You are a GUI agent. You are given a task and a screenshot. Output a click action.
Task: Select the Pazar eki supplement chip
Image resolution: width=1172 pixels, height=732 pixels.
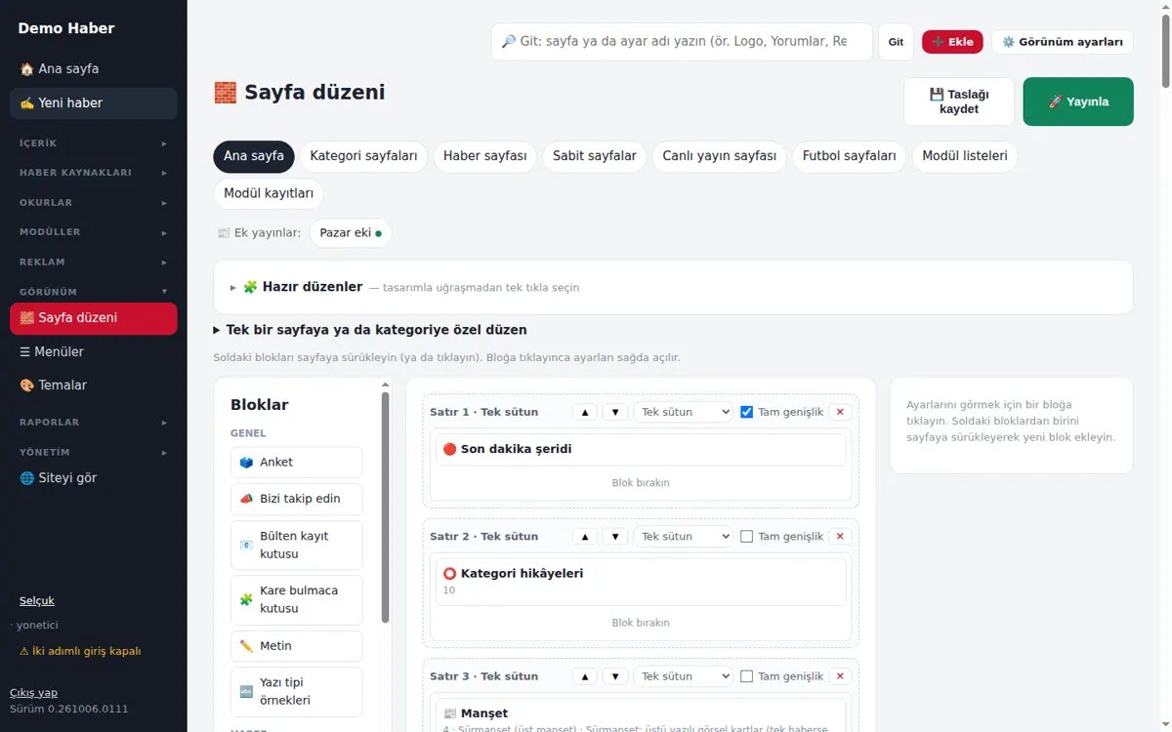pos(351,233)
